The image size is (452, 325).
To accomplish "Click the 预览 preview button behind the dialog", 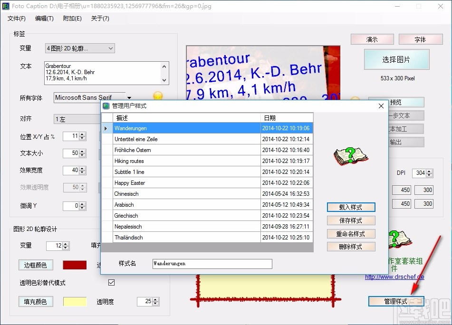I will tap(406, 102).
